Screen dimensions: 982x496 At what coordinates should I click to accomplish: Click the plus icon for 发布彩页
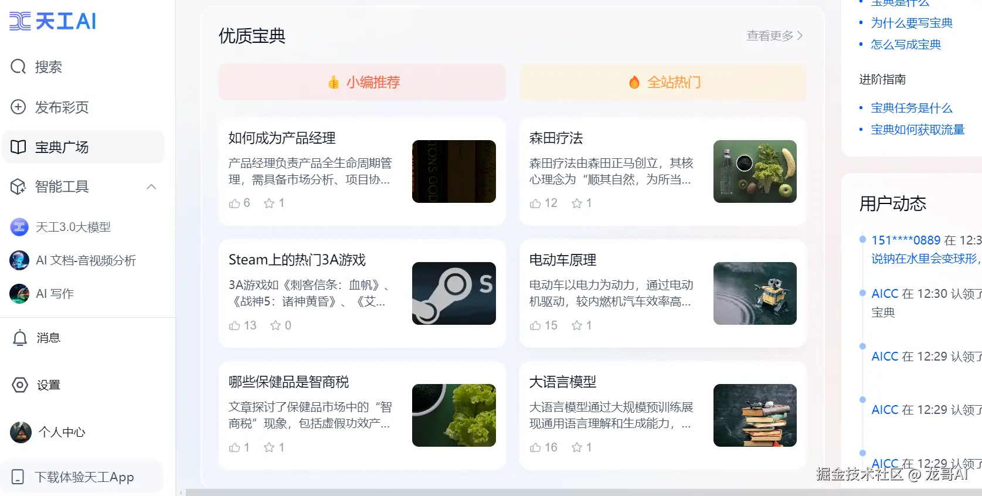click(x=18, y=107)
